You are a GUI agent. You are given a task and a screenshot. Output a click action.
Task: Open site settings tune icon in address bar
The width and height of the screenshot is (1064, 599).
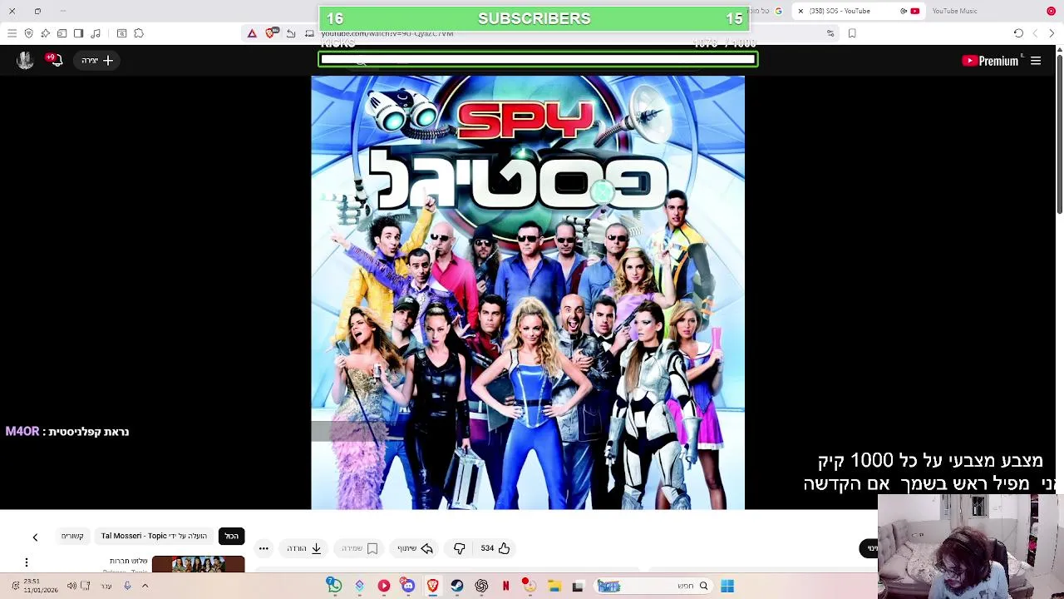click(x=830, y=33)
